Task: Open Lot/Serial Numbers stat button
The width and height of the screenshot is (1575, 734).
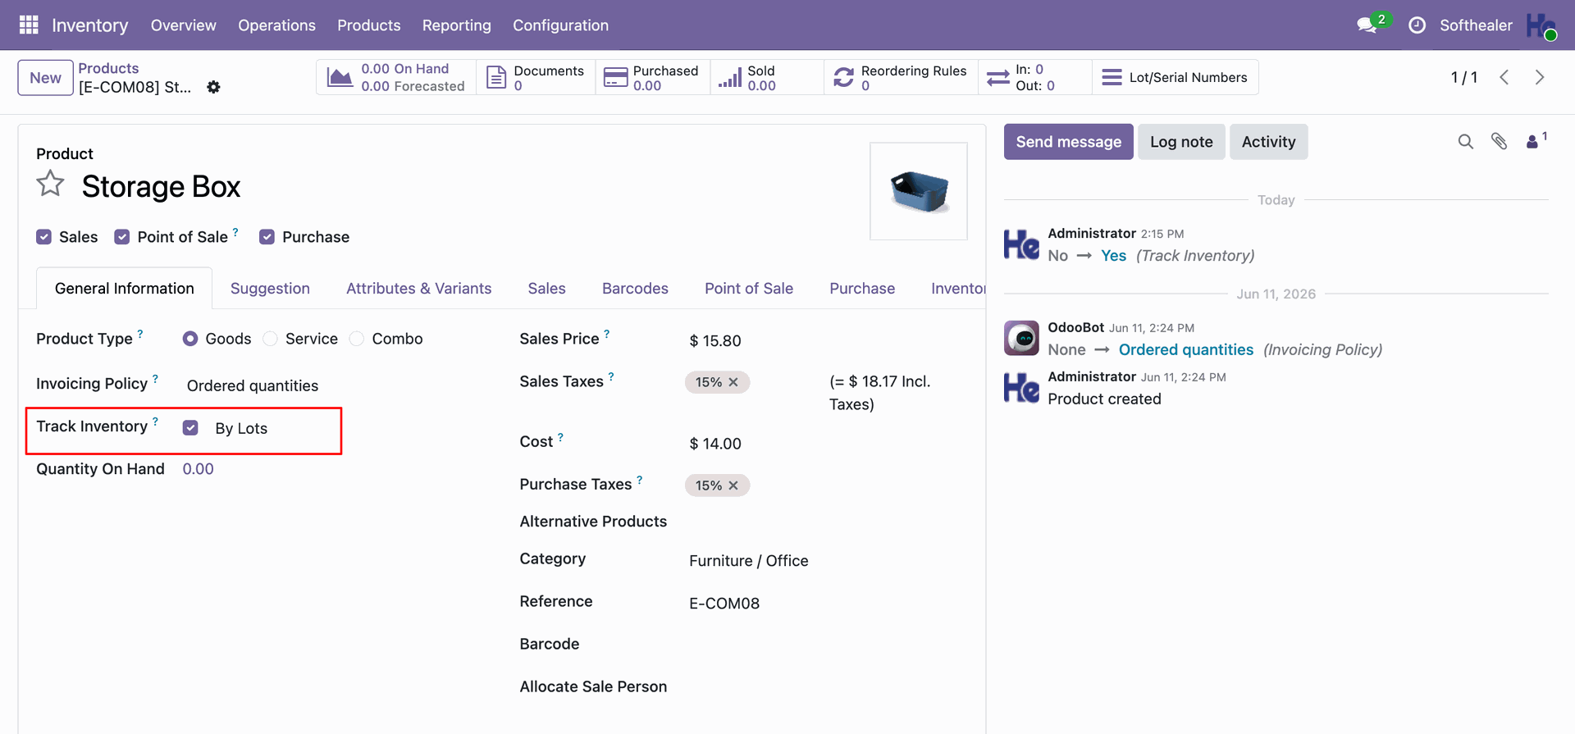Action: (1175, 77)
